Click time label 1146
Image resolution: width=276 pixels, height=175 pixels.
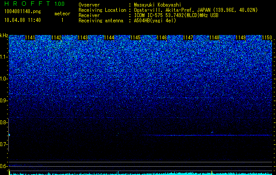point(161,38)
